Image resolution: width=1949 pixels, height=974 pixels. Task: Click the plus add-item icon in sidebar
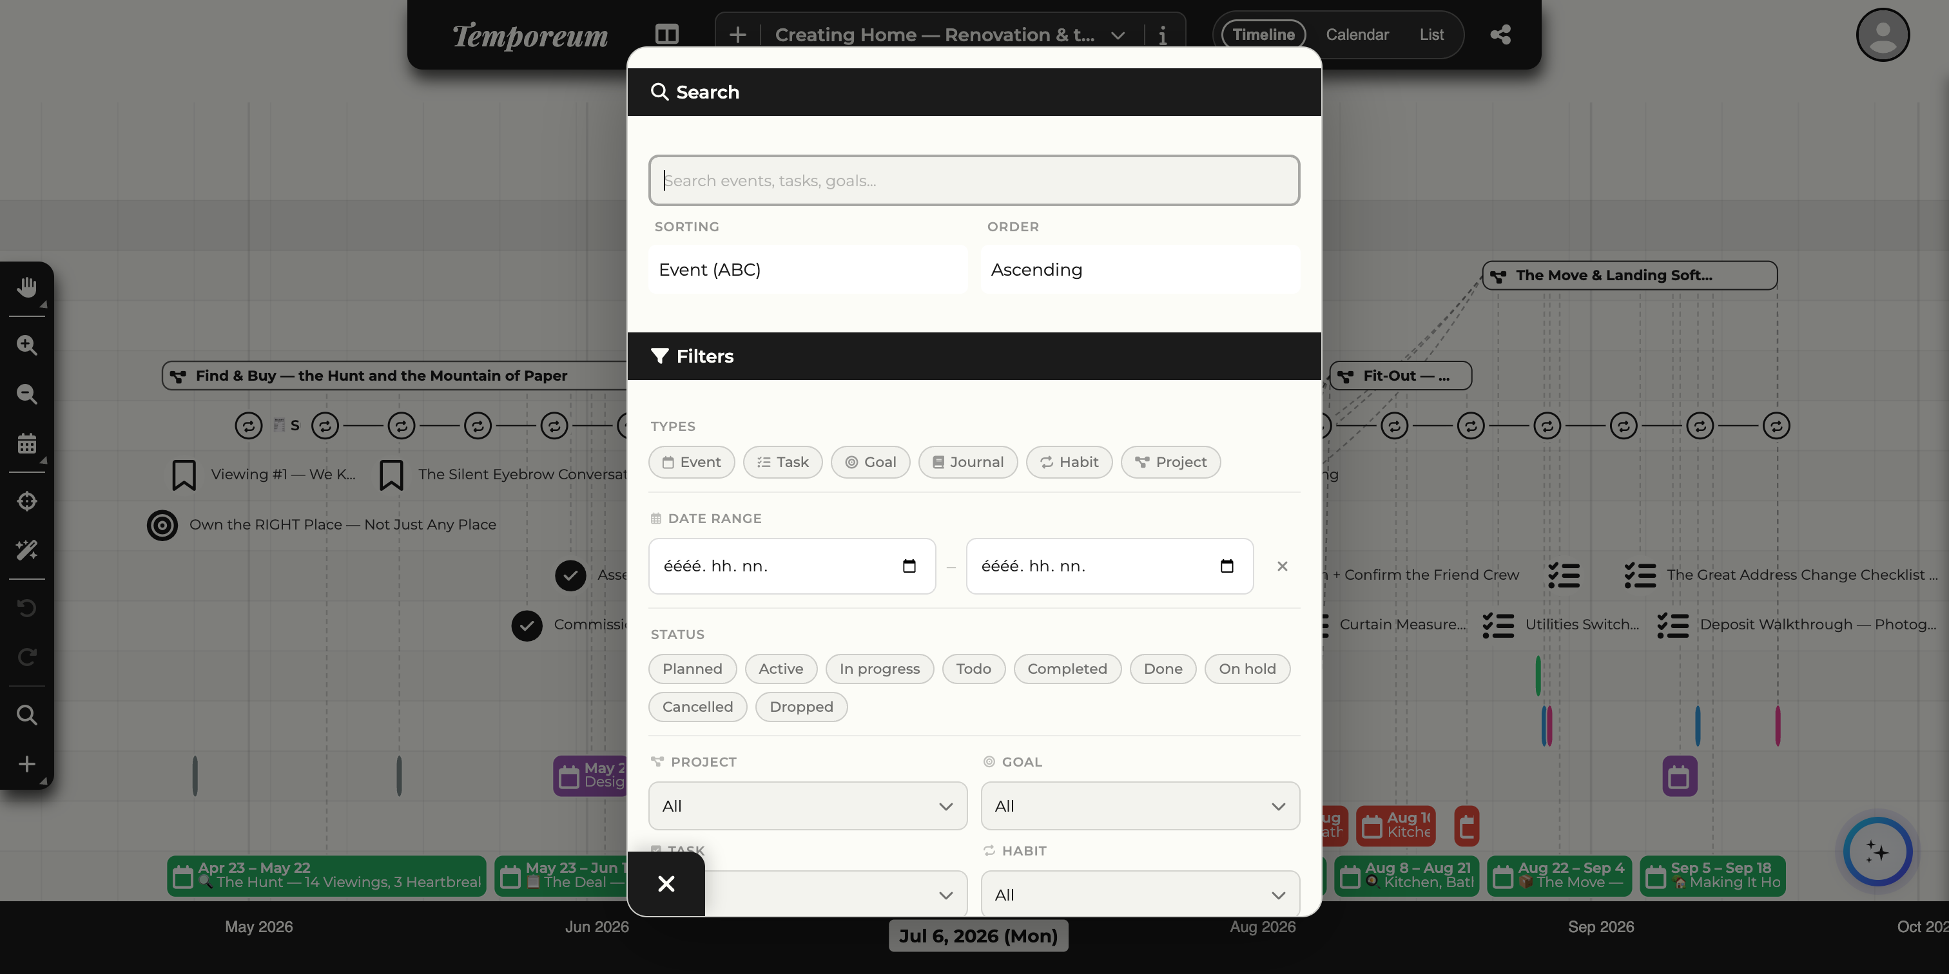(x=27, y=764)
